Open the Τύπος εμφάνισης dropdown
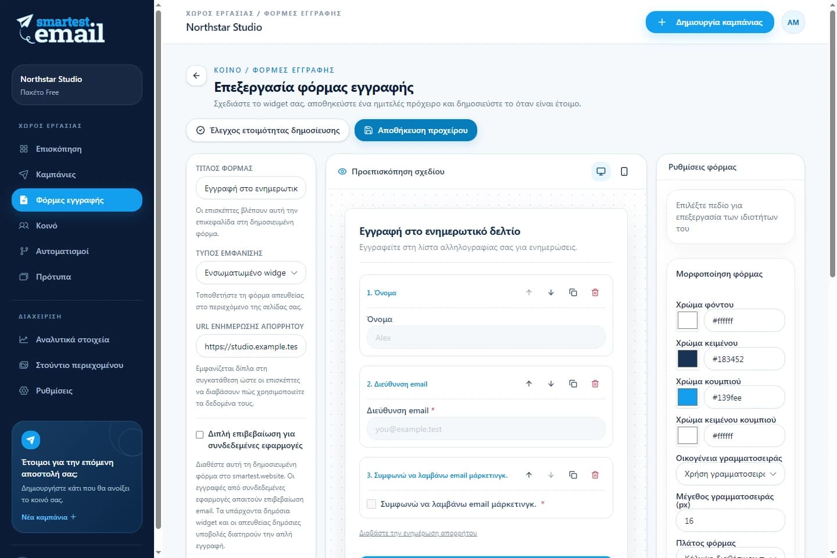 point(251,273)
